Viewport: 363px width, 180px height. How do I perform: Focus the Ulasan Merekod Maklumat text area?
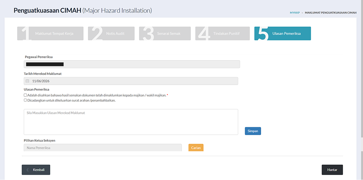131,122
